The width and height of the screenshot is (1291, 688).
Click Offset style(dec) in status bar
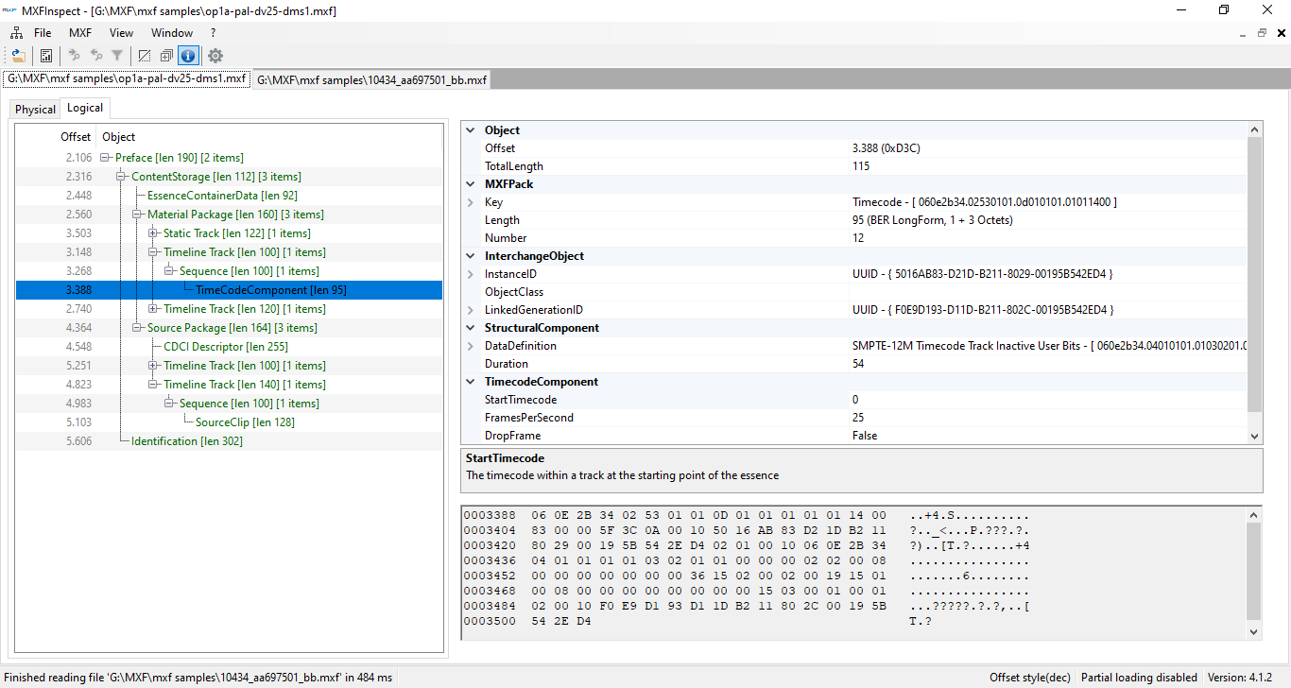1030,678
